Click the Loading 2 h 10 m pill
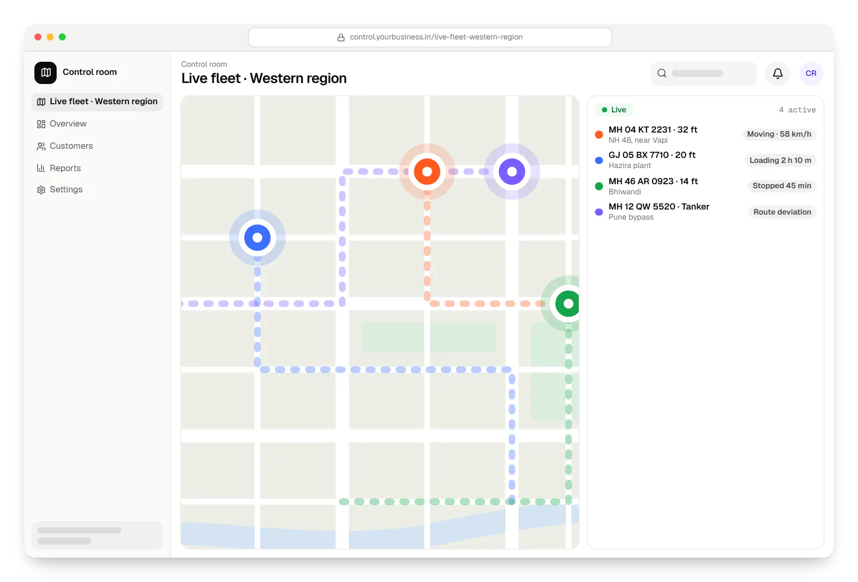The height and width of the screenshot is (582, 858). point(780,160)
